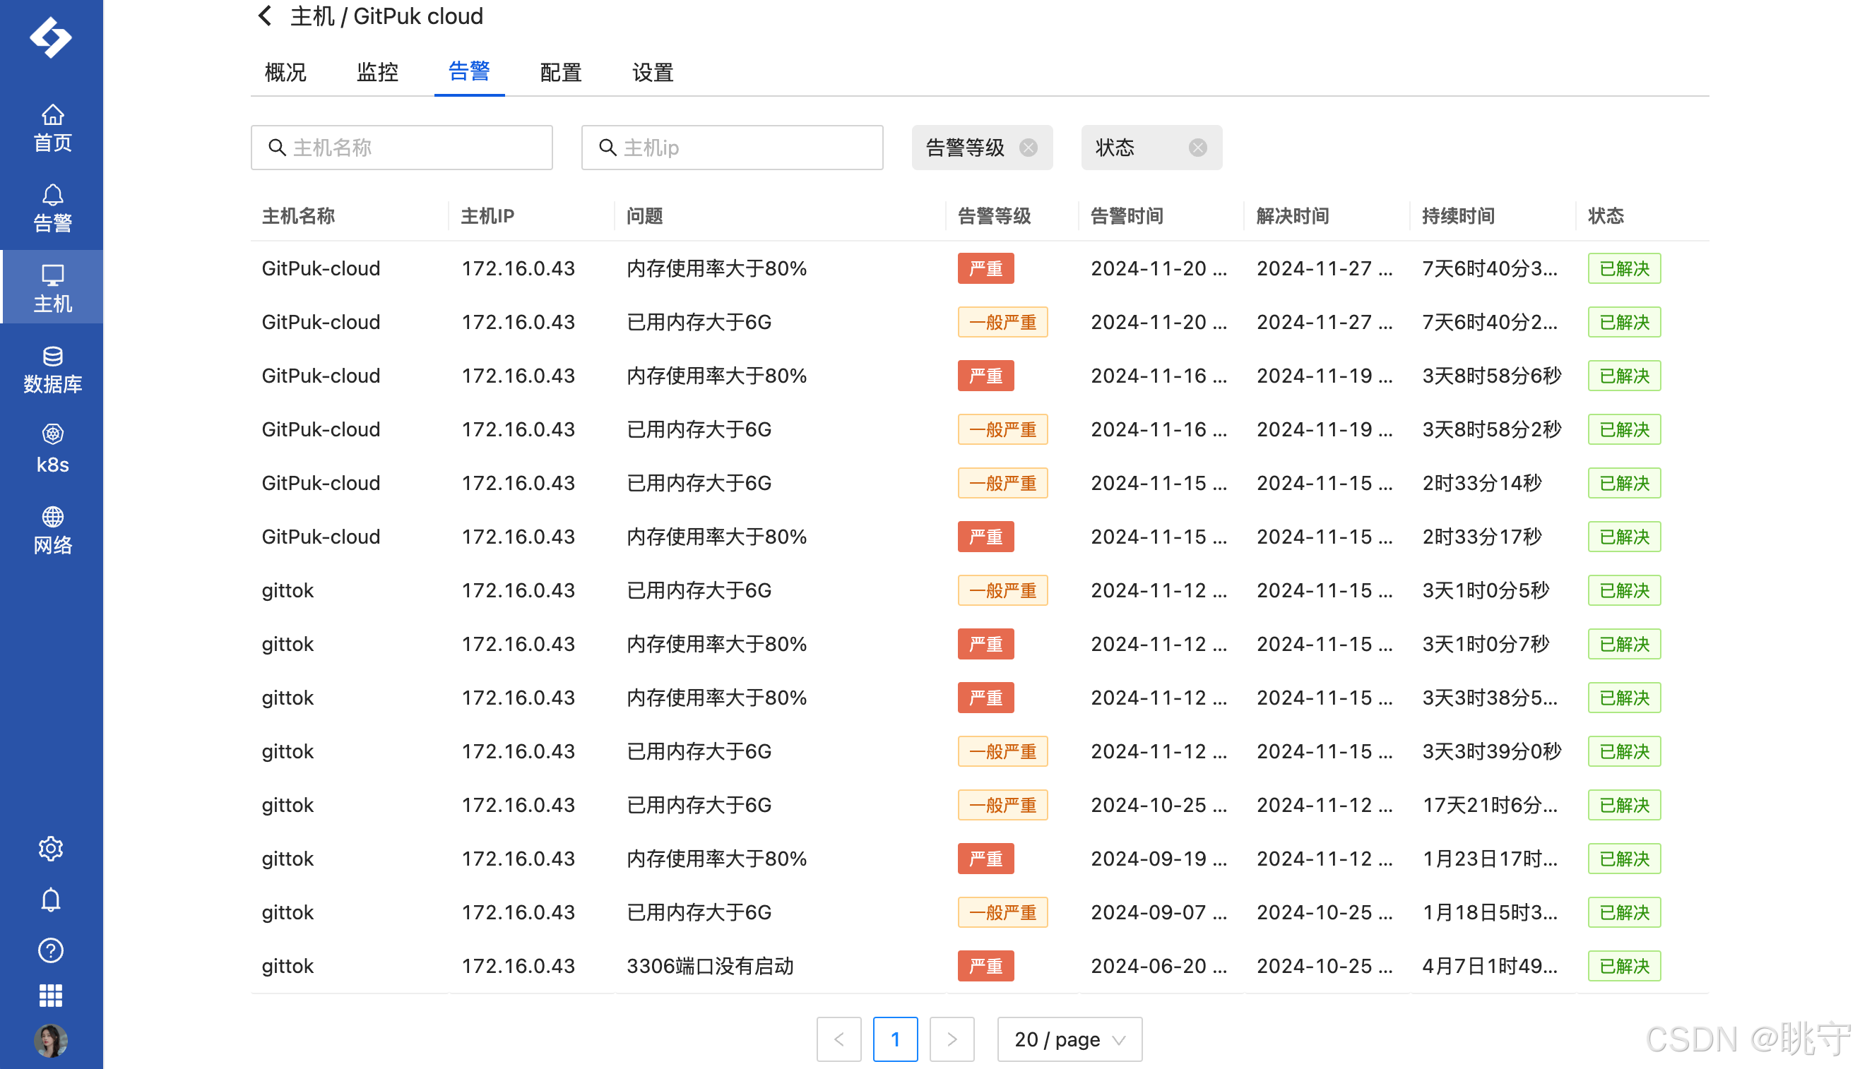
Task: Select the 主机 hosts sidebar item
Action: [52, 288]
